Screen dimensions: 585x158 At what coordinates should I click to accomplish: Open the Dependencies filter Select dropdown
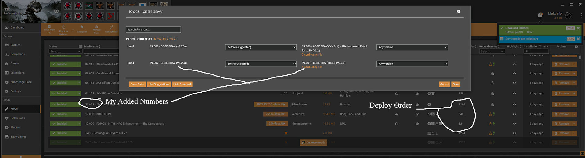coord(492,51)
